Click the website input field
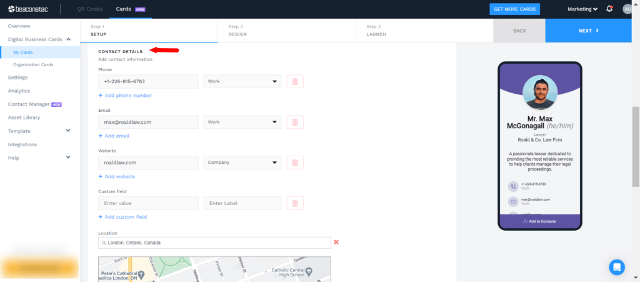Viewport: 640px width, 282px height. [148, 163]
